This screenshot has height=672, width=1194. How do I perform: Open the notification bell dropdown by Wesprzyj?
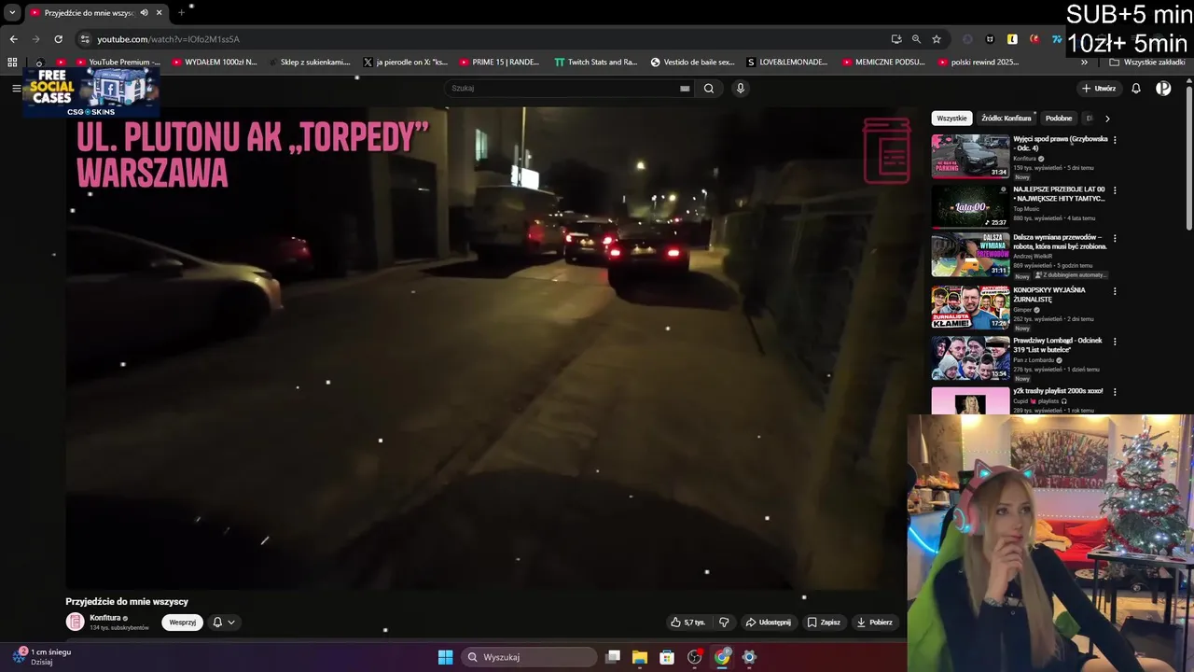223,623
